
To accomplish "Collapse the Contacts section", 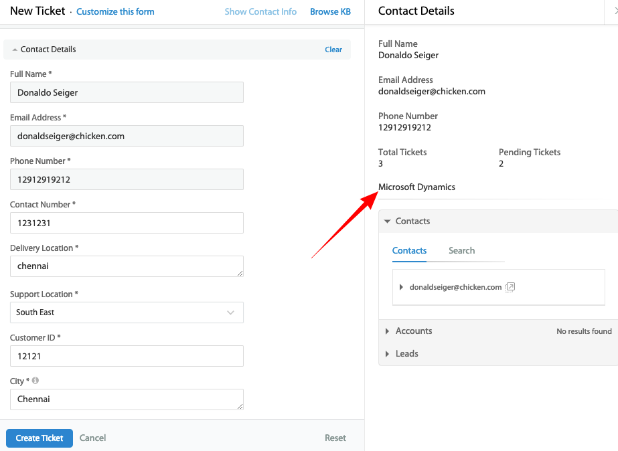I will (x=387, y=221).
